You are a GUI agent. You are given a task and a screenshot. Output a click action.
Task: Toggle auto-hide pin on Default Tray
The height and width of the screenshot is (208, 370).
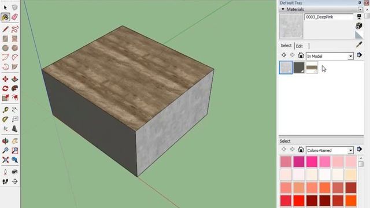(x=360, y=2)
